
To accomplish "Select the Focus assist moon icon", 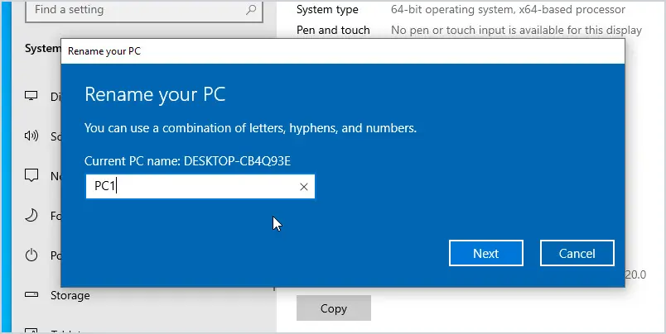I will (31, 215).
